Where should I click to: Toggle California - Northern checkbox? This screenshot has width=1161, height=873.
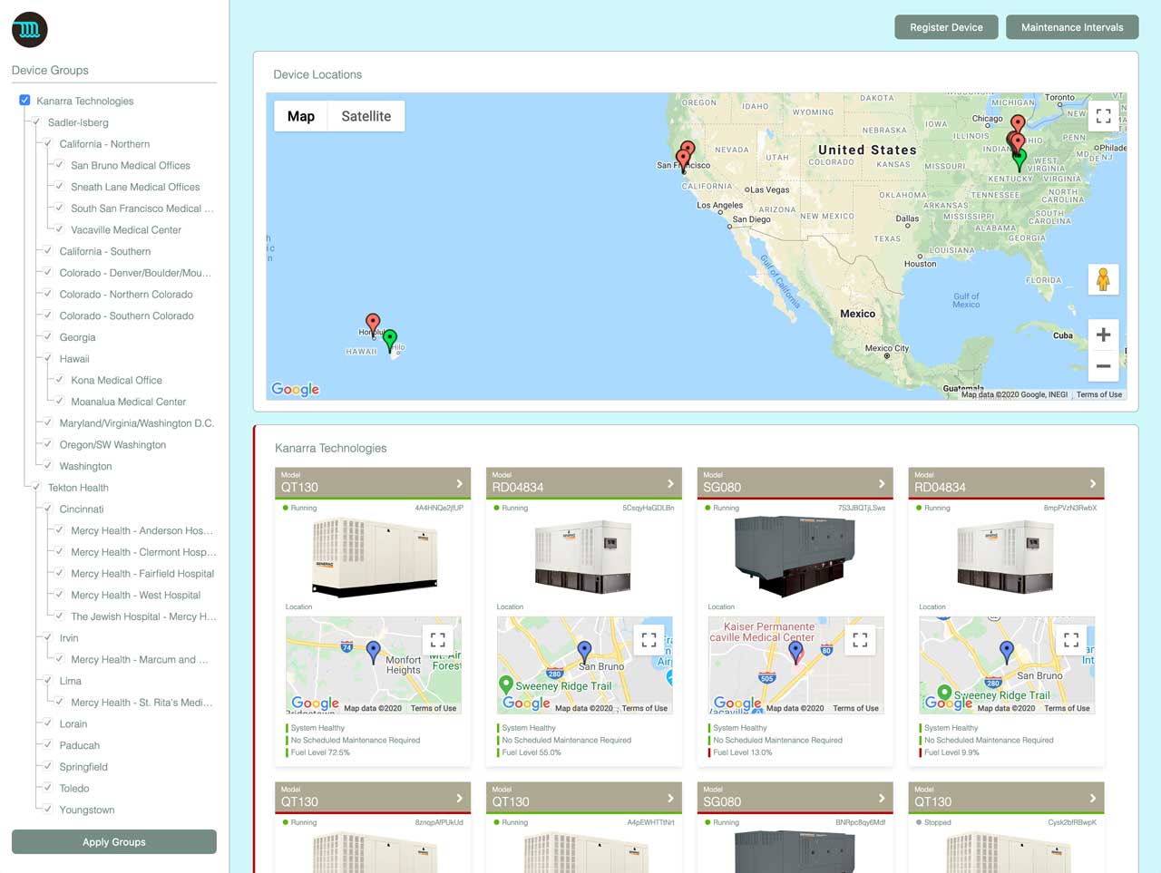pyautogui.click(x=48, y=143)
